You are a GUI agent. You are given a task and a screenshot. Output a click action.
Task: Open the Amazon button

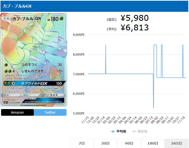click(x=17, y=112)
